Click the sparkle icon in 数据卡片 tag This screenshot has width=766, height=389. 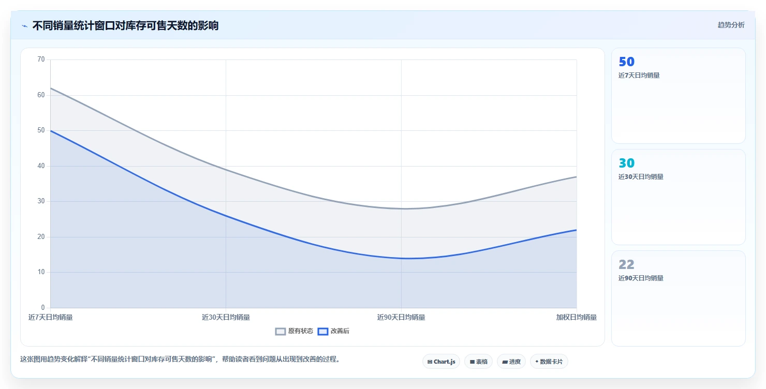pyautogui.click(x=537, y=362)
